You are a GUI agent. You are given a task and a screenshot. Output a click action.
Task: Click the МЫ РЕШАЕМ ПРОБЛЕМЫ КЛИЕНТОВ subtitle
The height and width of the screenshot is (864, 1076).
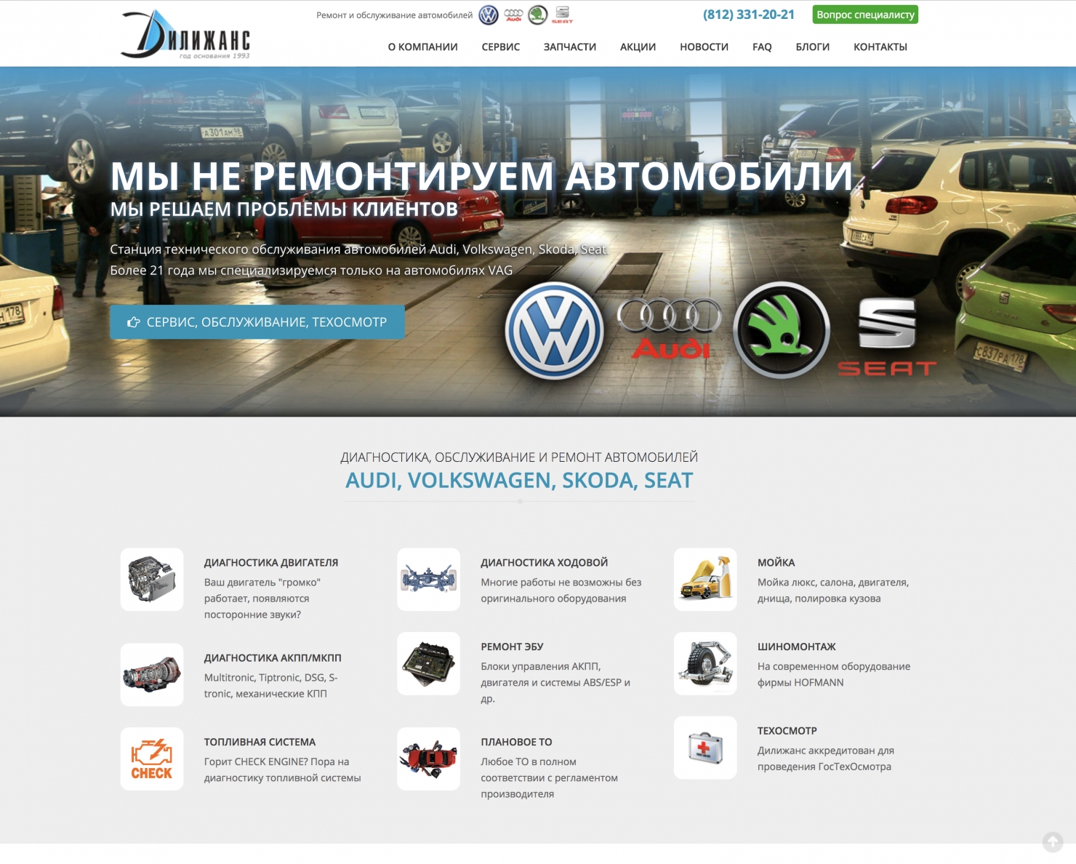(284, 209)
